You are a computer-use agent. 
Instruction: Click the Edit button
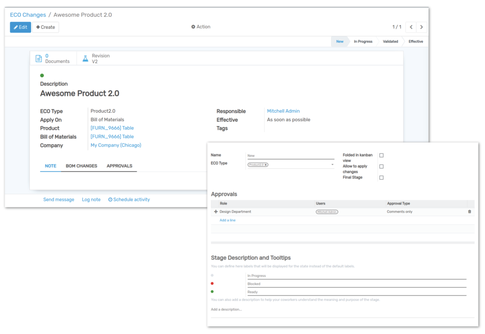click(x=20, y=27)
